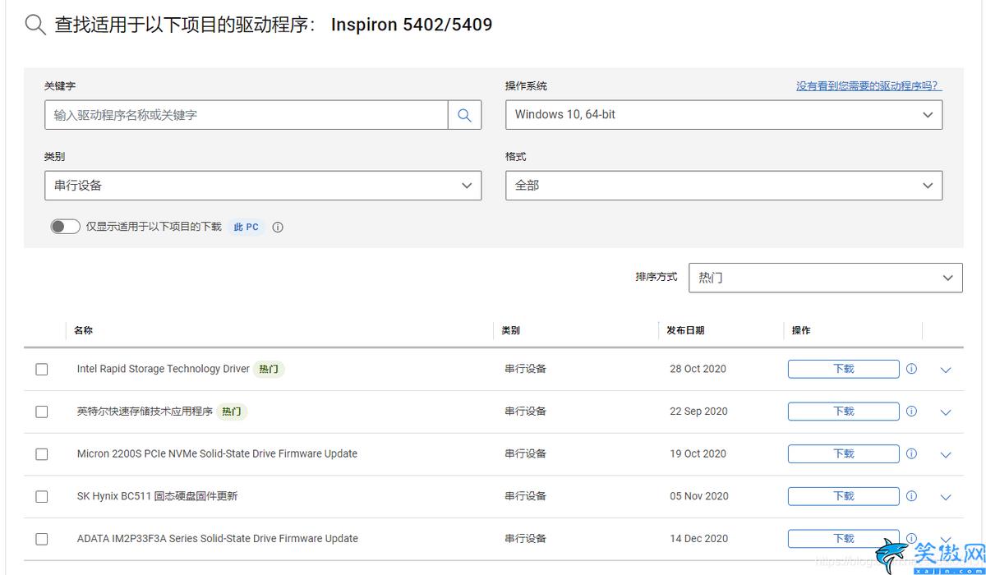Check the Intel Rapid Storage Technology Driver box
The height and width of the screenshot is (575, 986).
click(x=42, y=370)
